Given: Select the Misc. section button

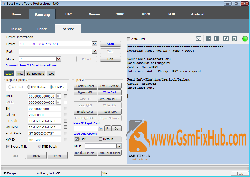Looking at the screenshot, I should click(x=20, y=74).
